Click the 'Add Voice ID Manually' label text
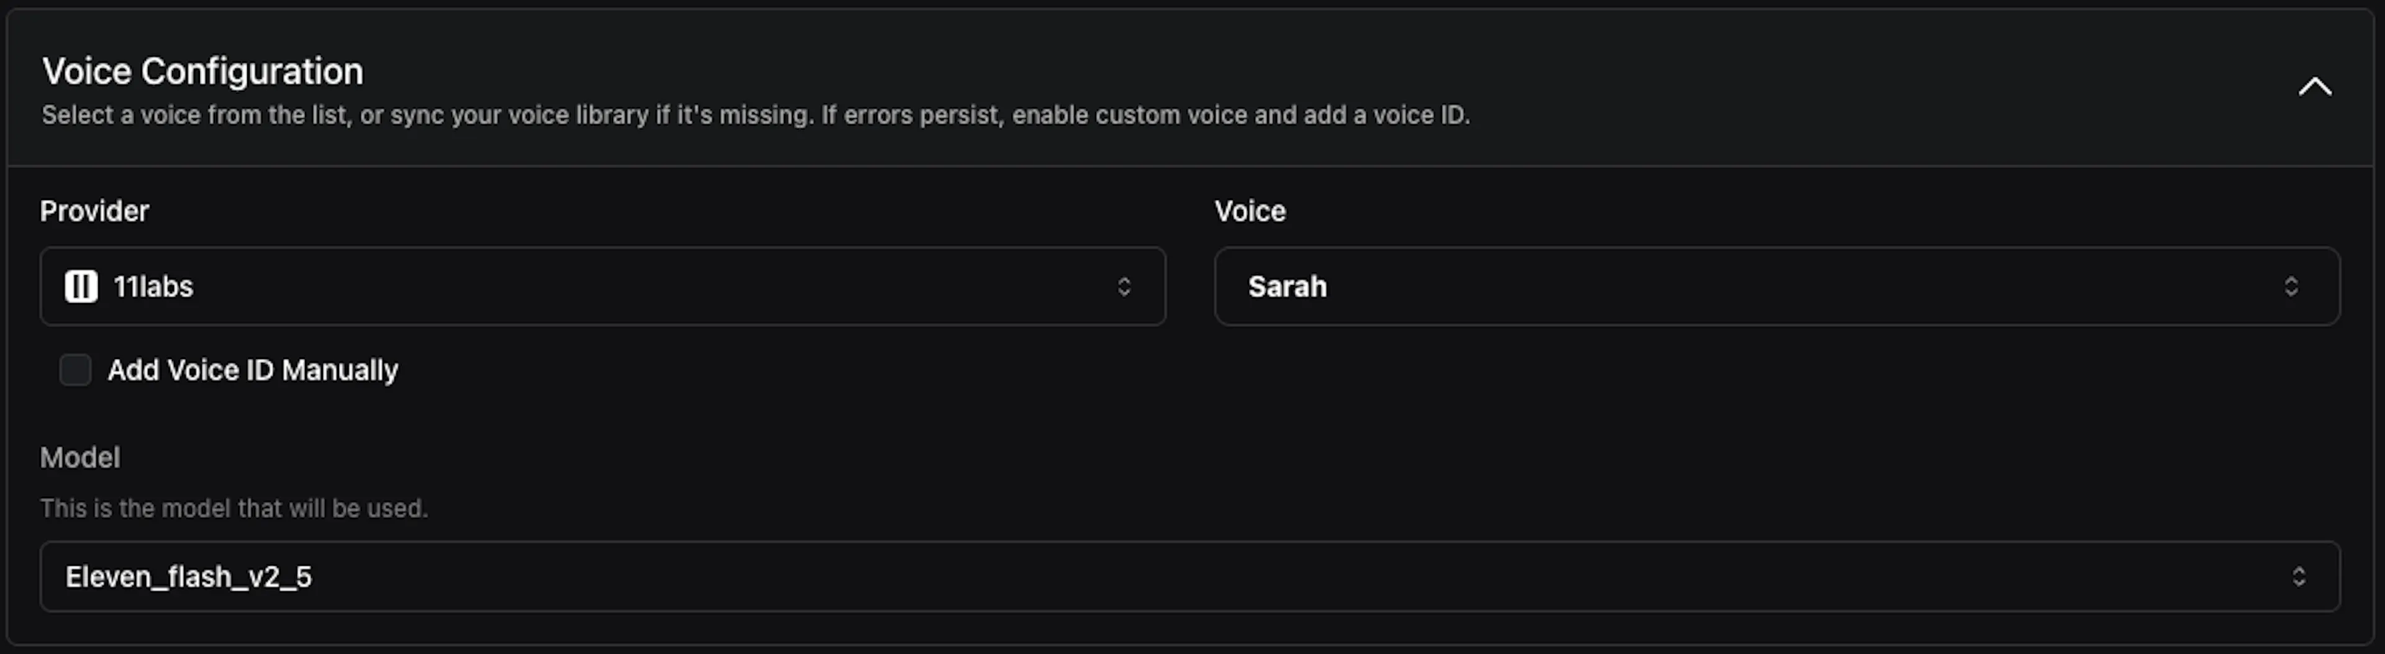Image resolution: width=2385 pixels, height=654 pixels. coord(253,371)
